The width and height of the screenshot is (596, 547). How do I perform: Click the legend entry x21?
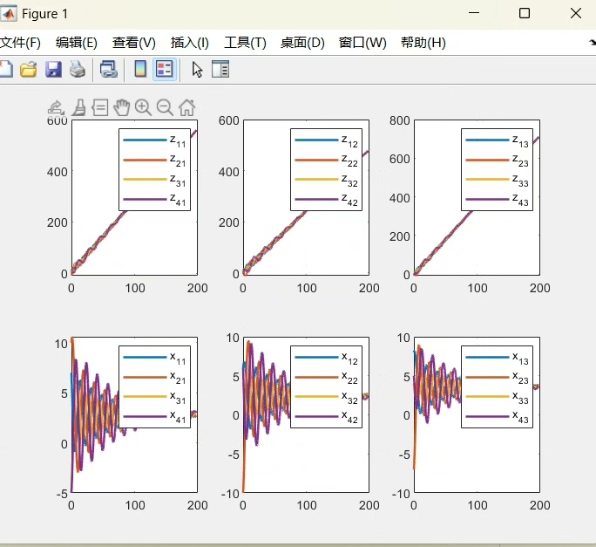[178, 378]
